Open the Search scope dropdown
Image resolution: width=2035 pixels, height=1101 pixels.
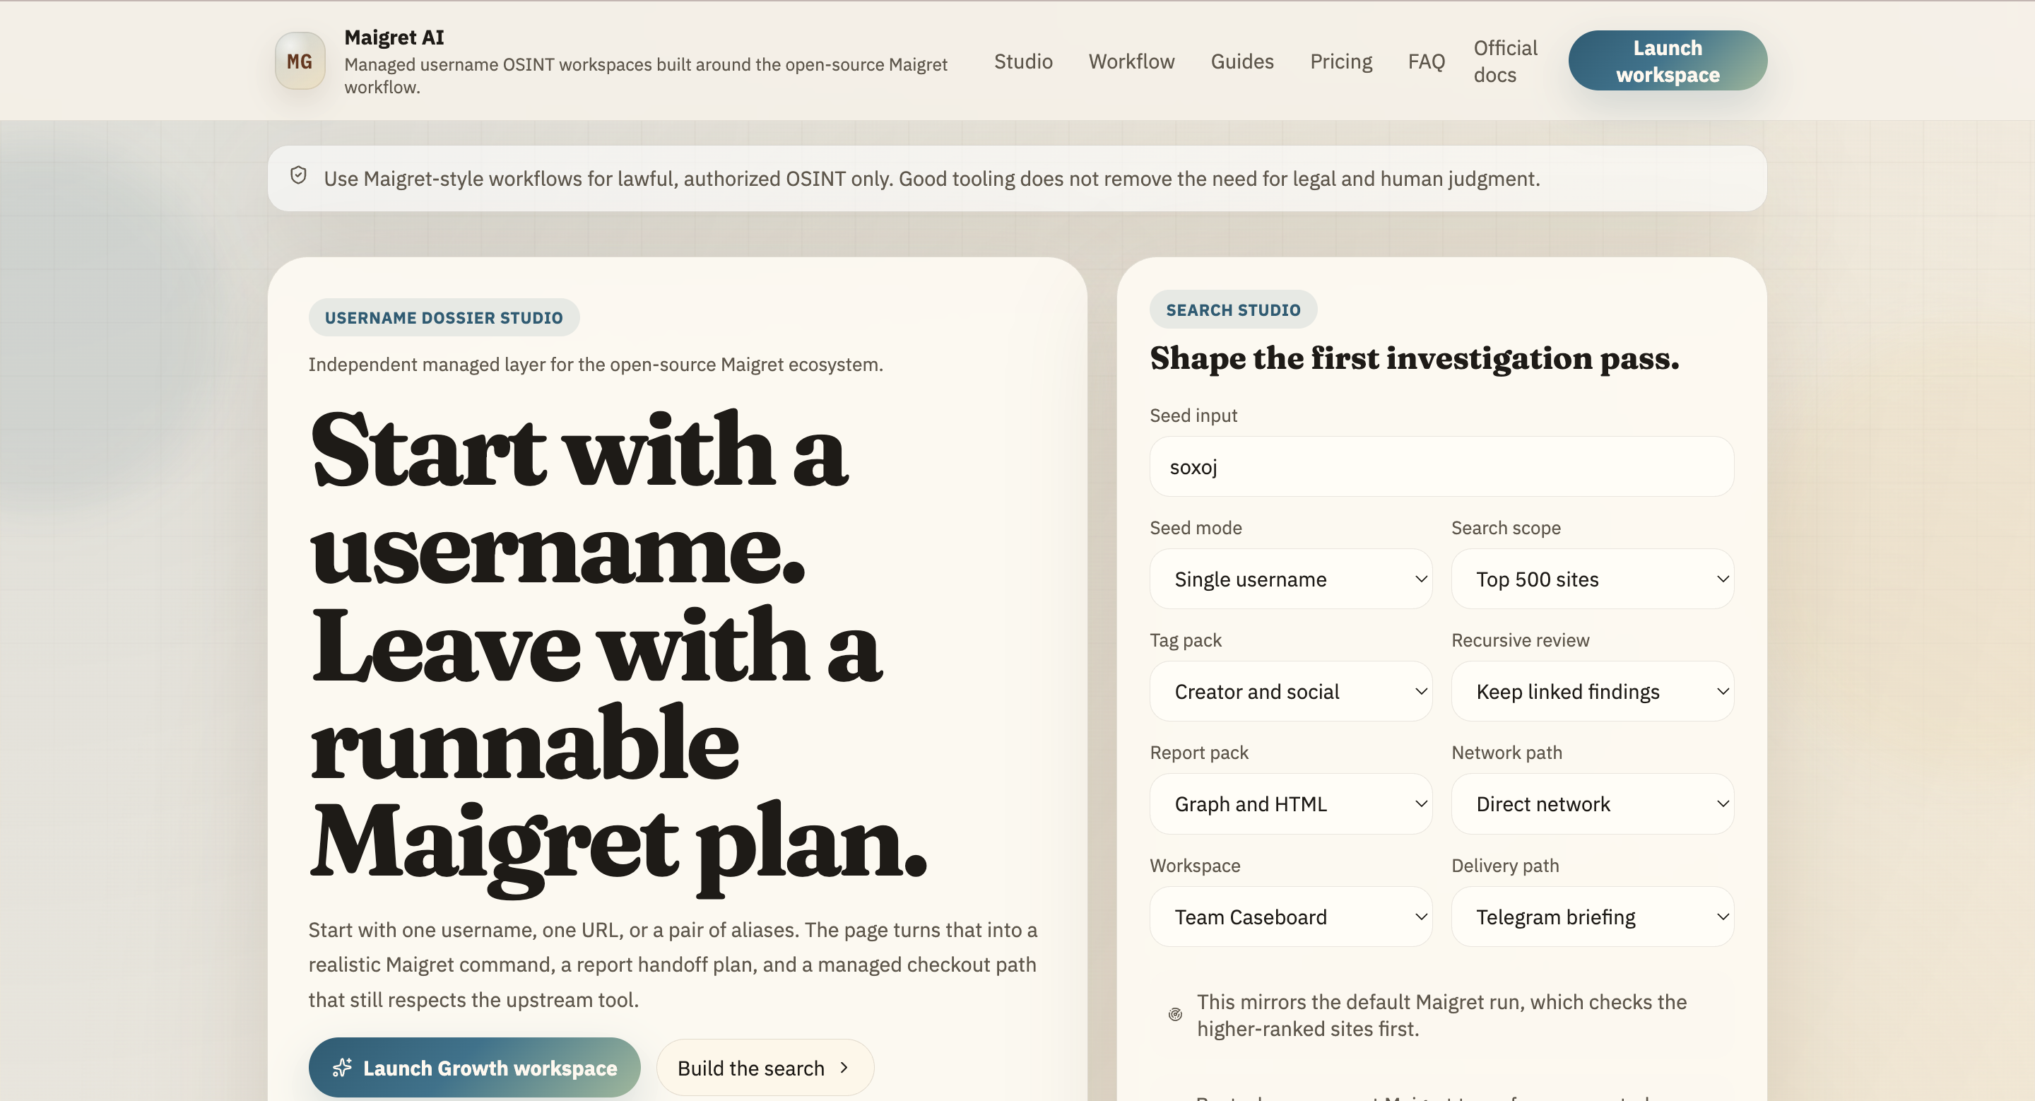click(1593, 579)
